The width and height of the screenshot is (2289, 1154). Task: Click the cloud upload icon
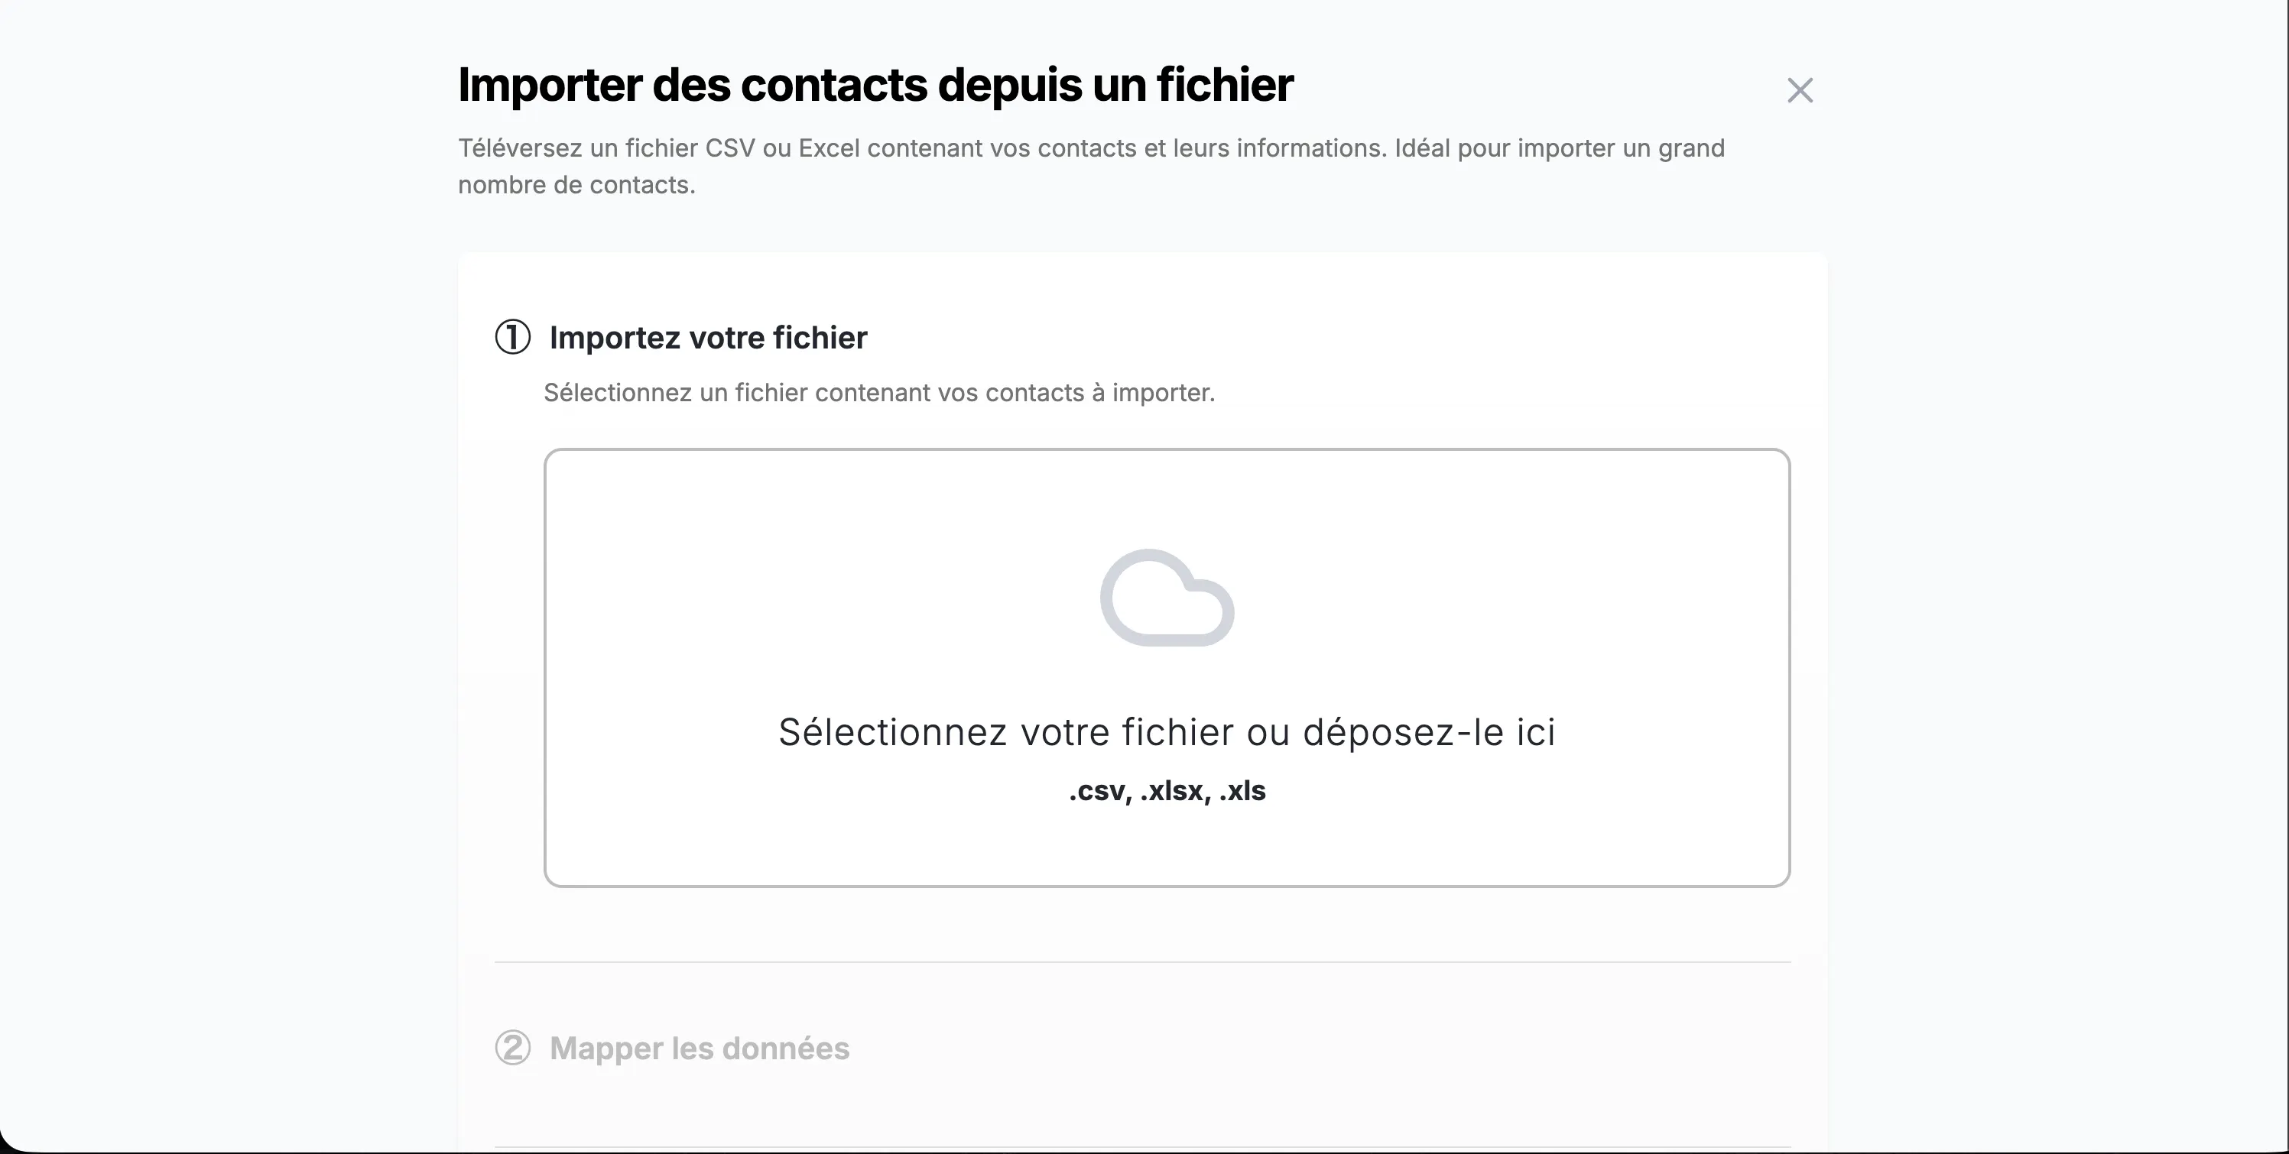pyautogui.click(x=1167, y=598)
